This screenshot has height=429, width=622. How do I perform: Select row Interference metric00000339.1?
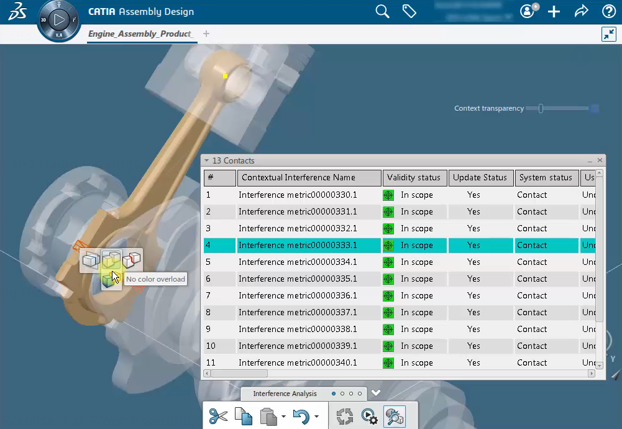pyautogui.click(x=400, y=346)
